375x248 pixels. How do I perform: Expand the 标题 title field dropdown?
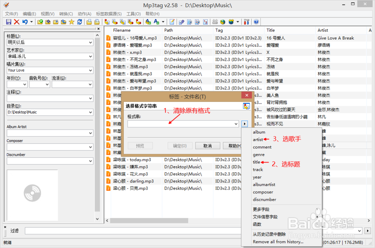pyautogui.click(x=90, y=43)
